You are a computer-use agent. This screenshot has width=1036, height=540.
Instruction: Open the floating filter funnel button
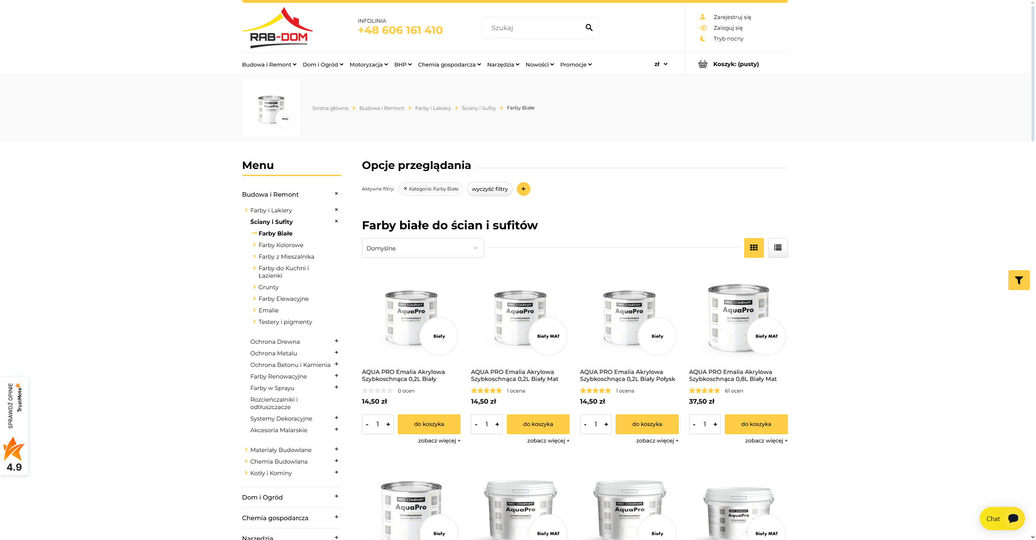coord(1019,281)
